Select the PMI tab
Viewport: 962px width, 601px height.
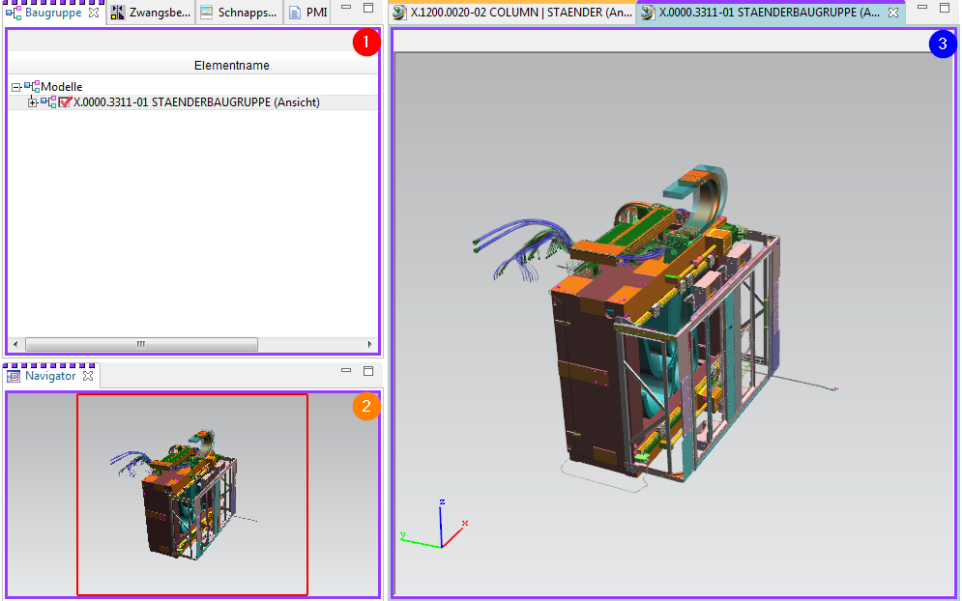tap(308, 13)
